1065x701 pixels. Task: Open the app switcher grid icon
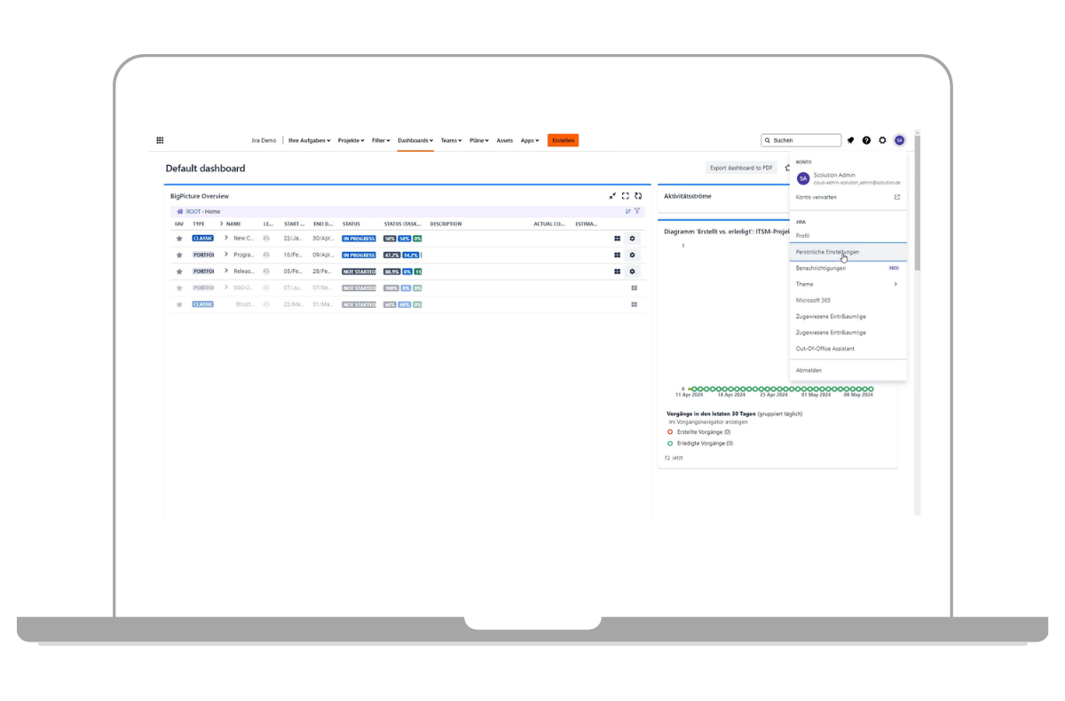tap(160, 140)
